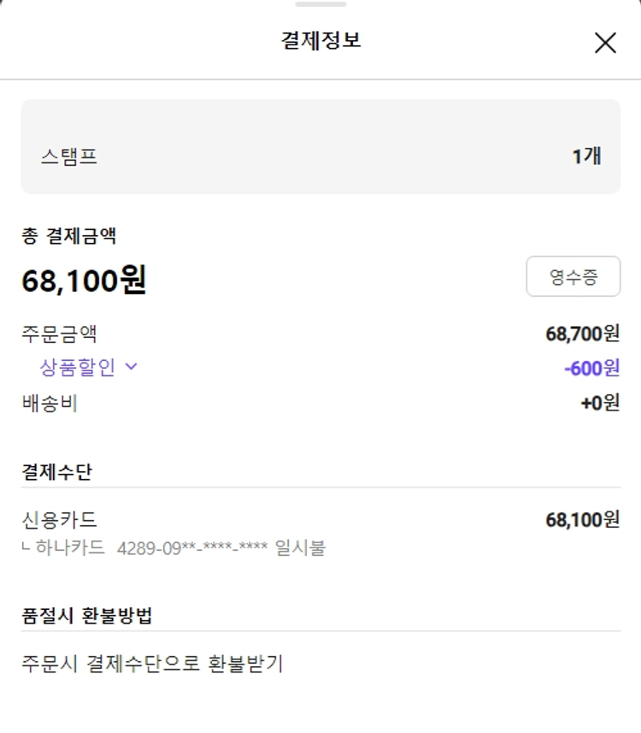The image size is (641, 733).
Task: Select the 주문금액 label
Action: pos(59,334)
